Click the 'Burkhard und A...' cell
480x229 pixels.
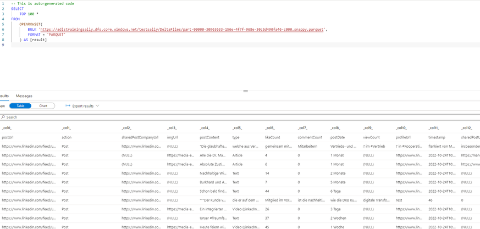213,182
